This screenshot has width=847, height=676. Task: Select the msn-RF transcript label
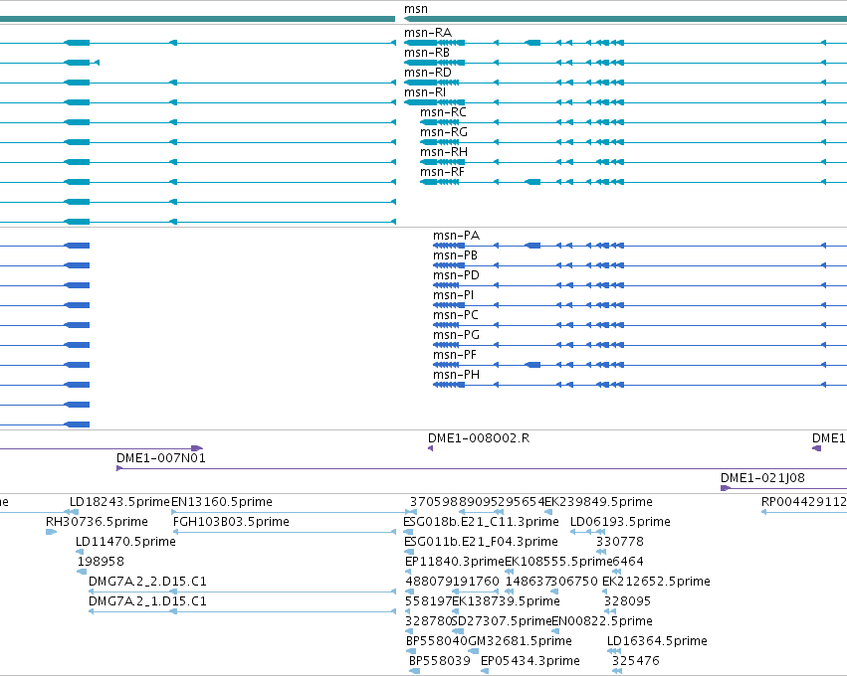(442, 172)
